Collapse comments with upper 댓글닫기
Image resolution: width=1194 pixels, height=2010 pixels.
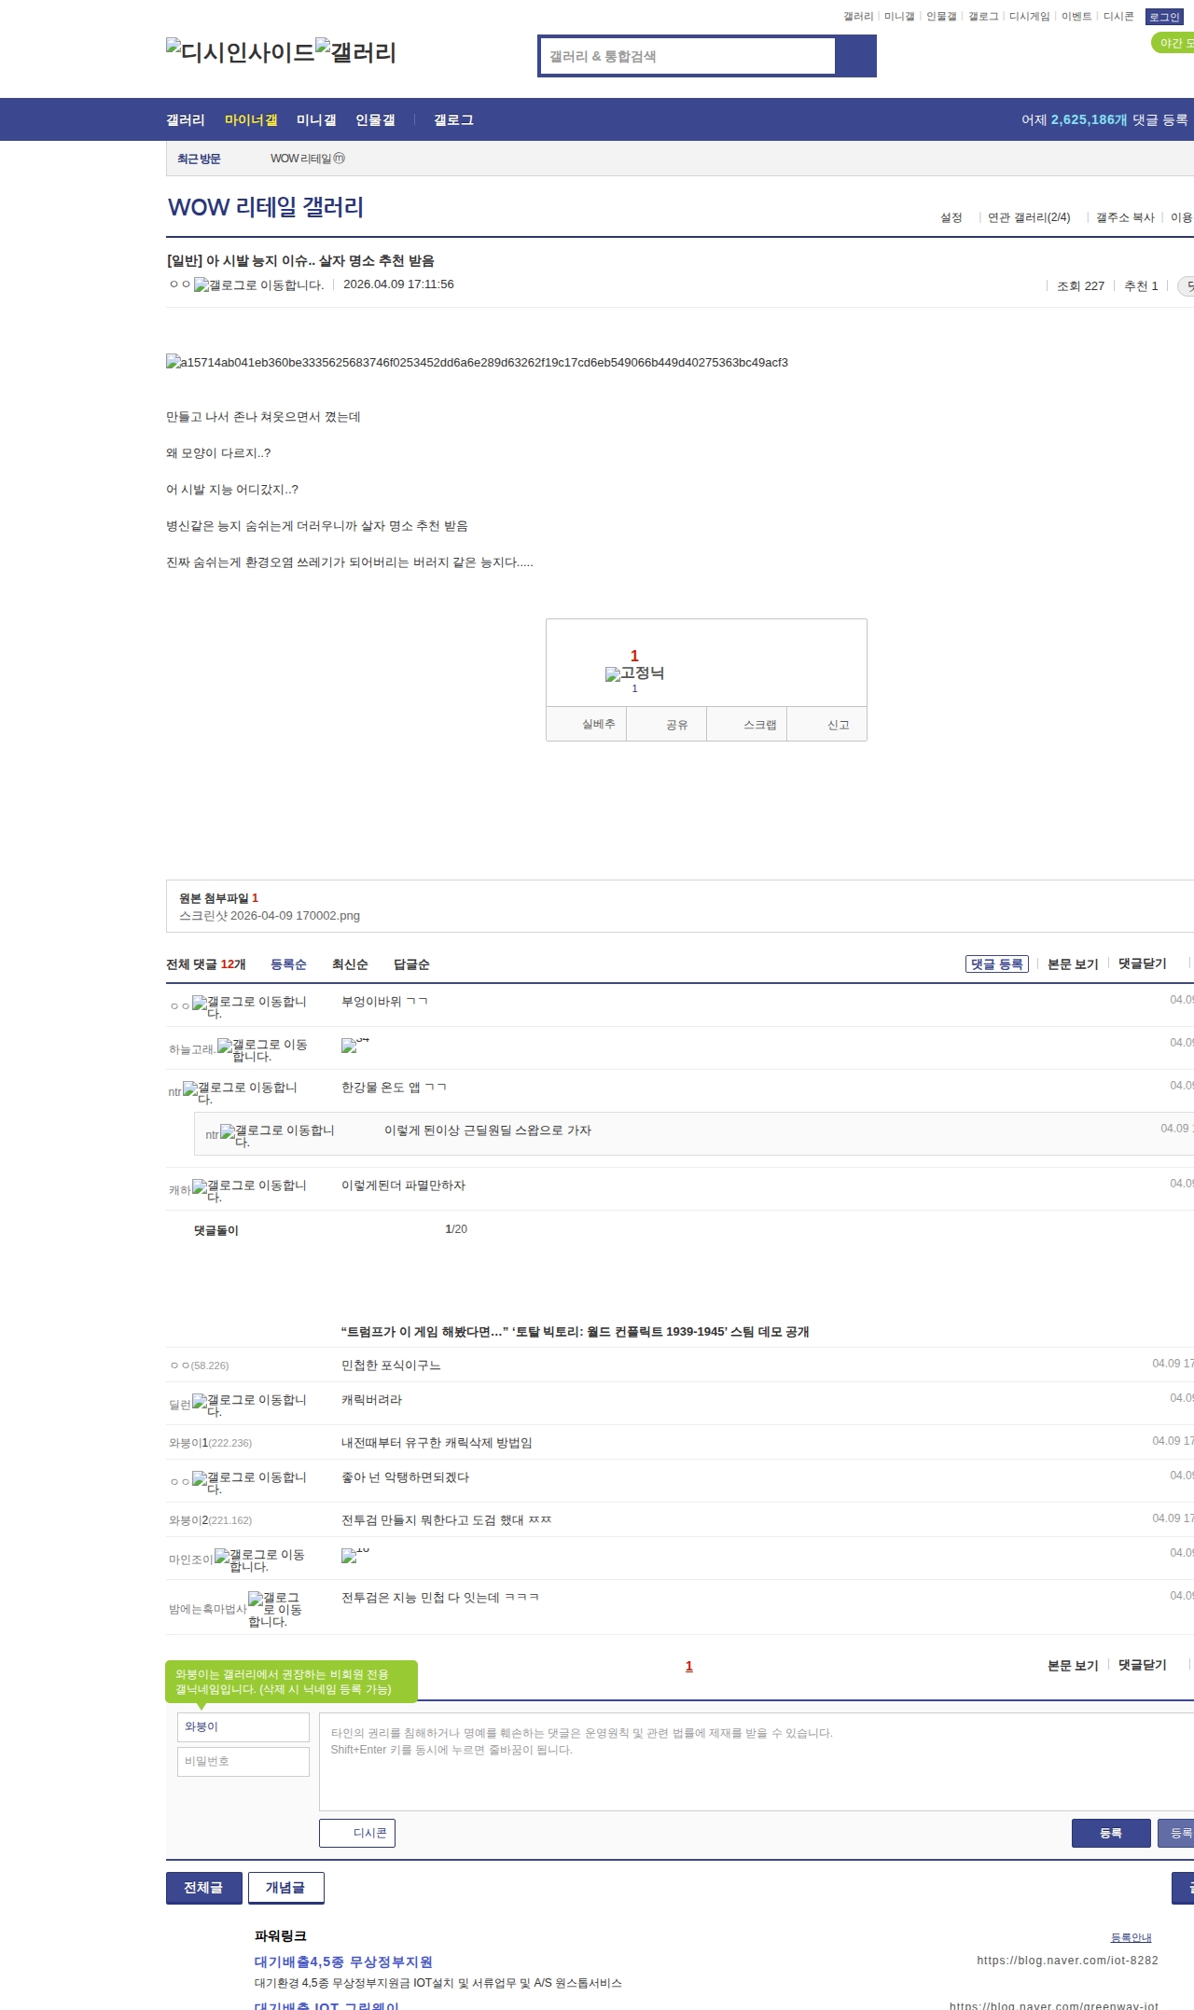[1142, 963]
